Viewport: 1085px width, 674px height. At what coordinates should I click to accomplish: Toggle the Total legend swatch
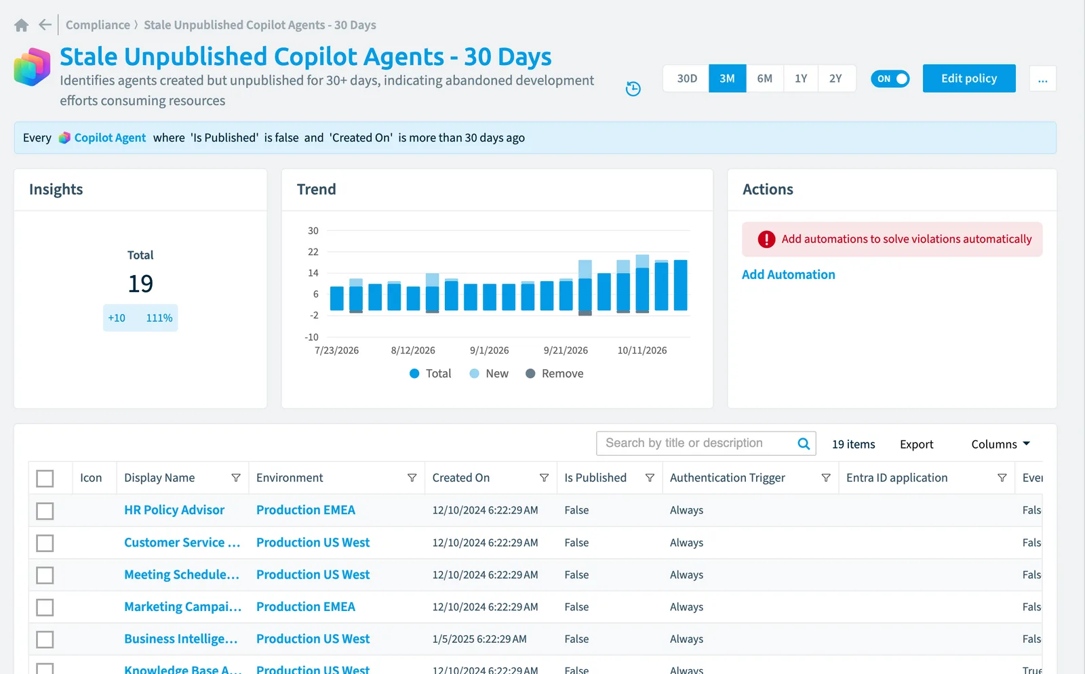414,373
